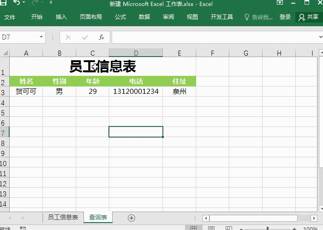Select column A header
This screenshot has width=323, height=230.
pos(26,53)
